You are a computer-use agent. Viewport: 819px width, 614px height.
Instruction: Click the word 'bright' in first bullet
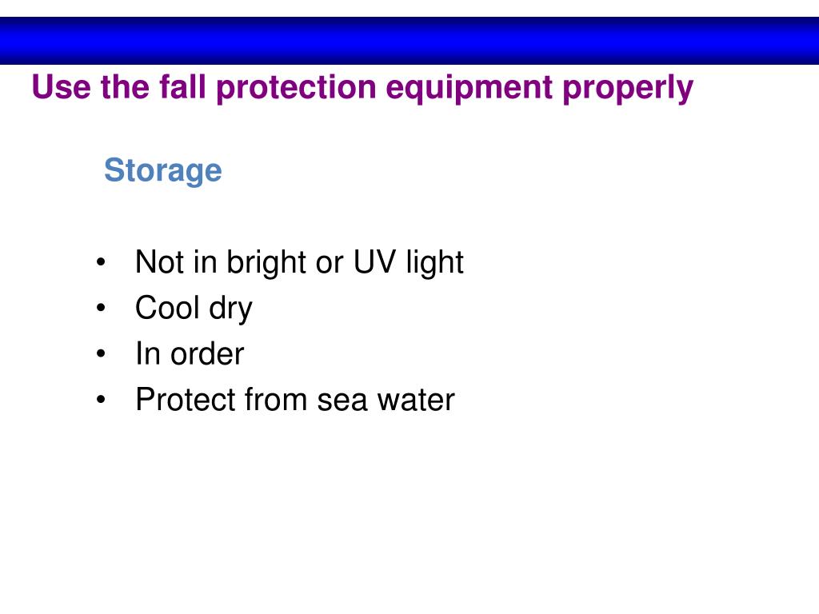tap(266, 262)
